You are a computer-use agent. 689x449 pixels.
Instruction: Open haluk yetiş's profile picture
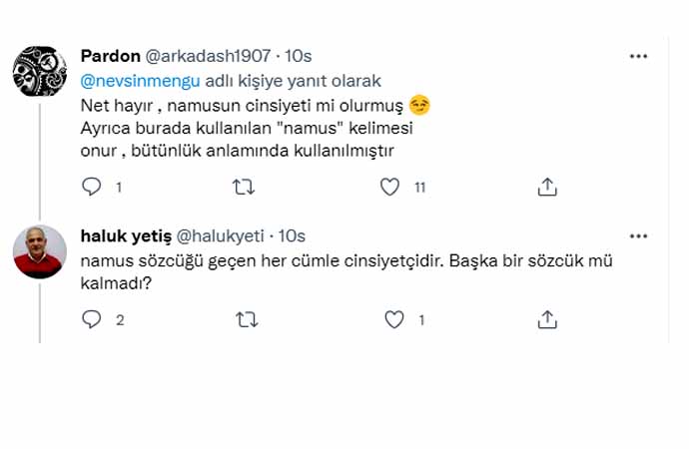(39, 249)
